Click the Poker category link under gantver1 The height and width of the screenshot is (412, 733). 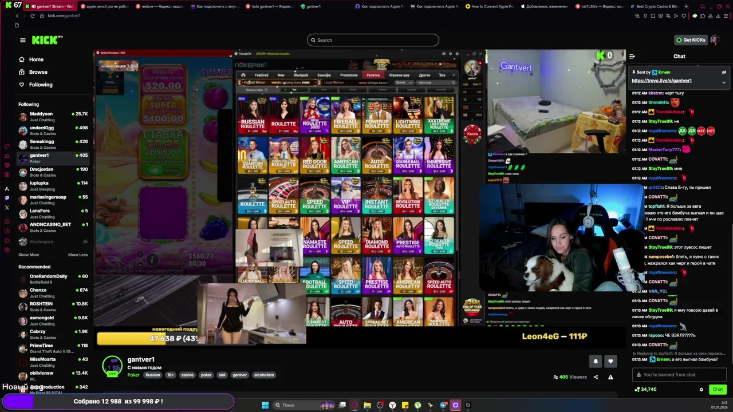point(133,375)
